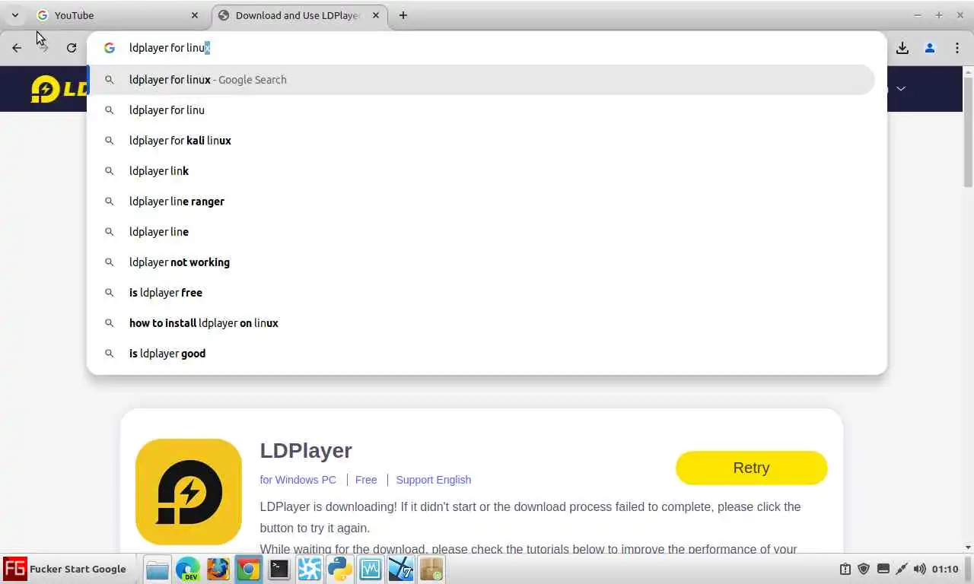Click the scrollbar down arrow
This screenshot has height=584, width=974.
point(968,547)
